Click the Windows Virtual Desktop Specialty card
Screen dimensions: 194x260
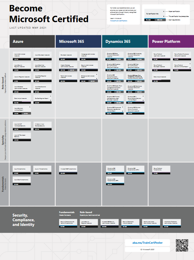[x=43, y=126]
